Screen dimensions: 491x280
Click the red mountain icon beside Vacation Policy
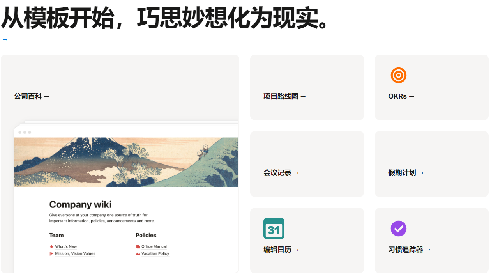click(x=138, y=253)
